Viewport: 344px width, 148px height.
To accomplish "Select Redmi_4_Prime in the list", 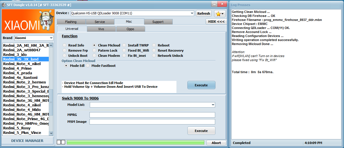I will [26, 69].
